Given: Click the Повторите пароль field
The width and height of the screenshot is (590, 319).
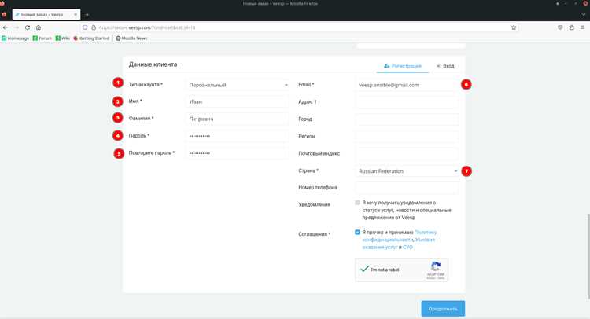Looking at the screenshot, I should pos(238,153).
